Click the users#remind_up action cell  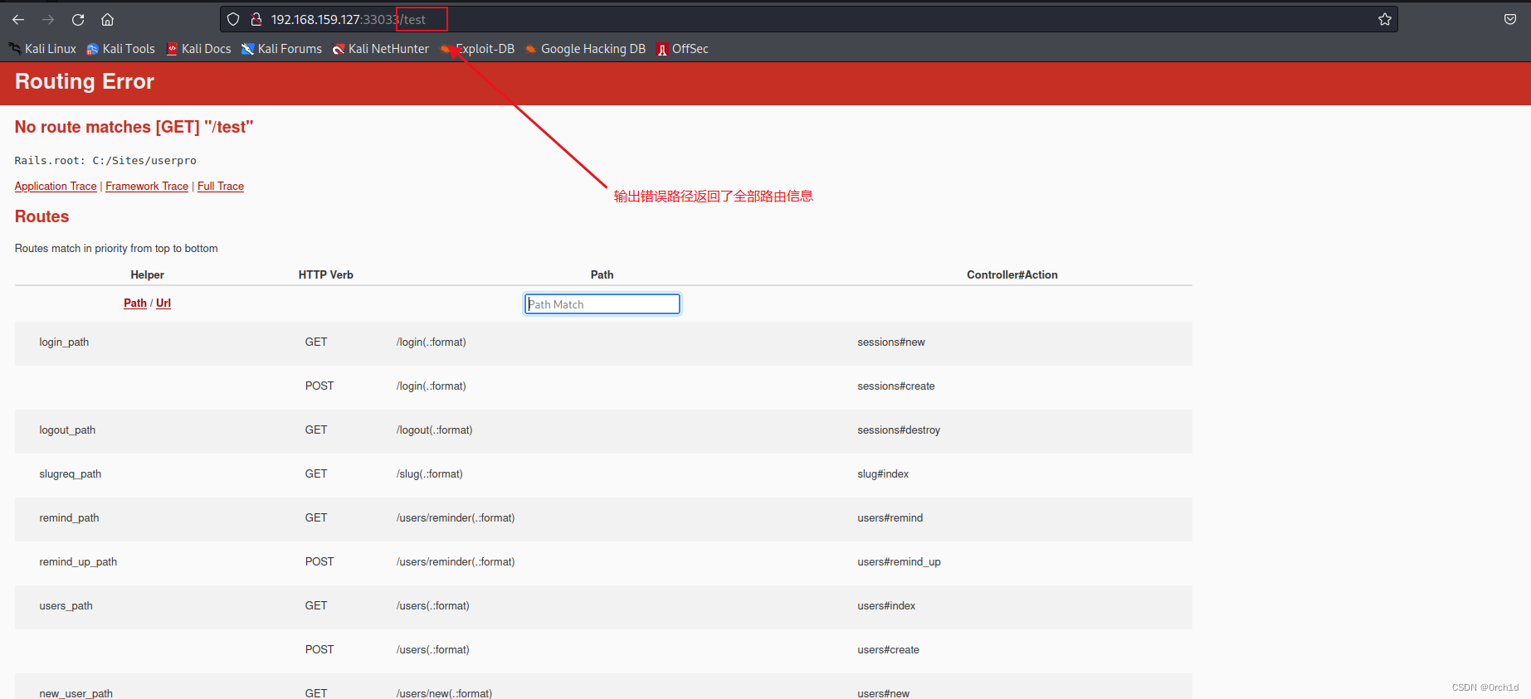(899, 562)
